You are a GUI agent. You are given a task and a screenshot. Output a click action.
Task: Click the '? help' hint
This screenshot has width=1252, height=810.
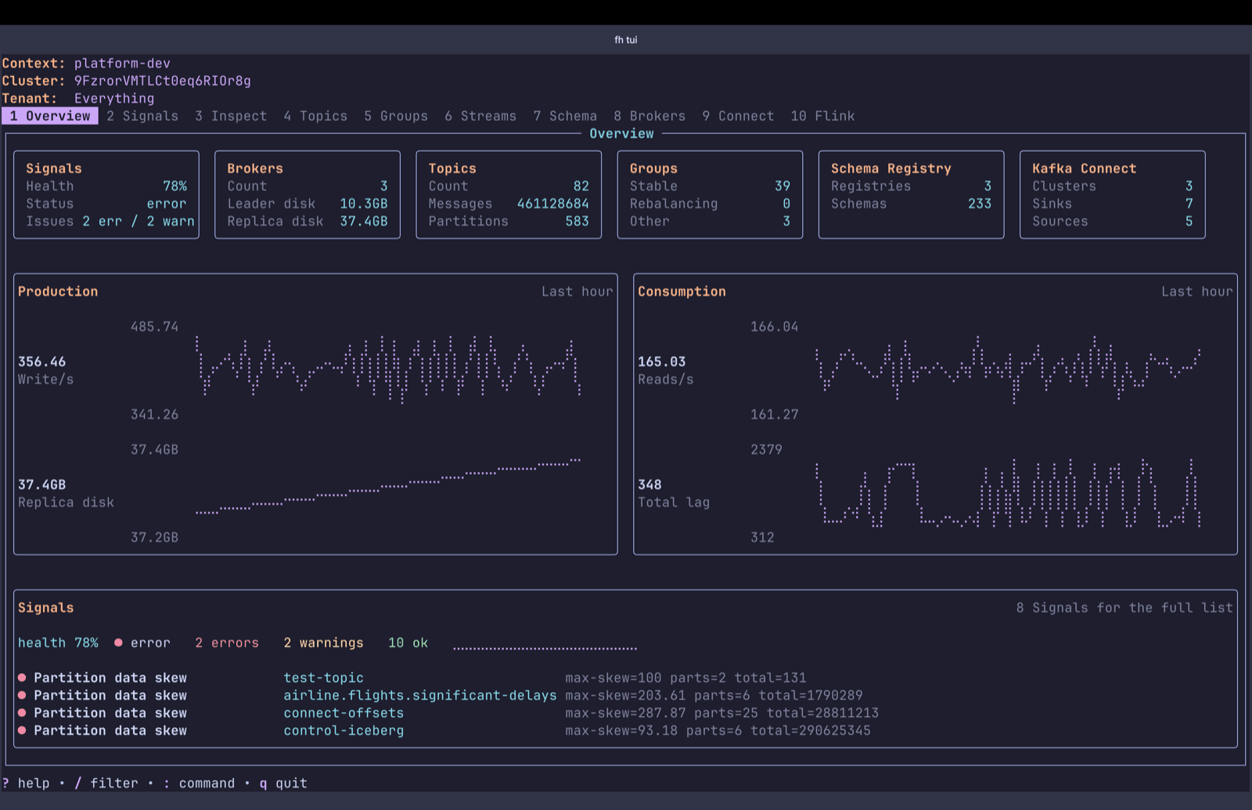[26, 783]
